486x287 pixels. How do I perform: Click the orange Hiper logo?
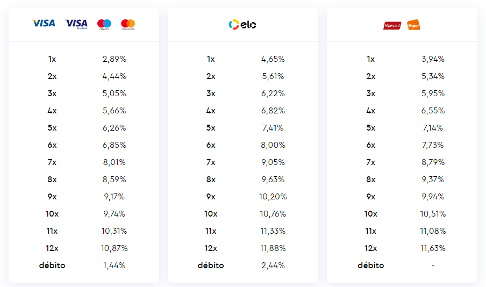(x=414, y=25)
